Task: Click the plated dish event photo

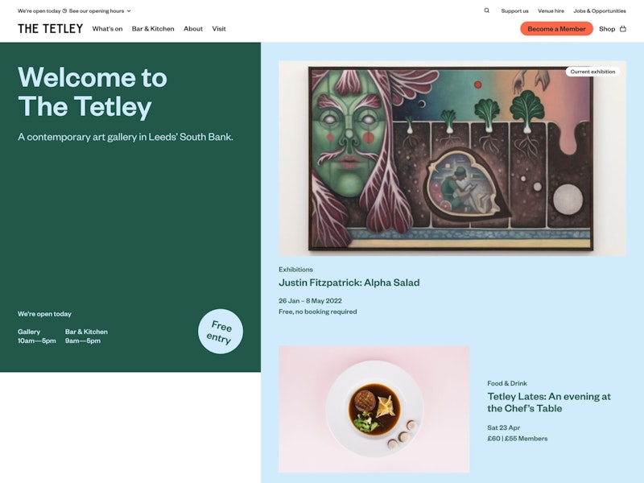Action: [374, 409]
